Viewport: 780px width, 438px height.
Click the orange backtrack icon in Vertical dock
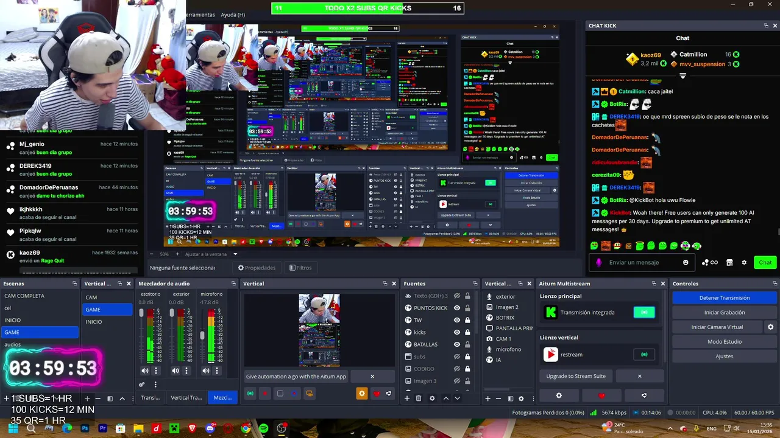[x=310, y=394]
